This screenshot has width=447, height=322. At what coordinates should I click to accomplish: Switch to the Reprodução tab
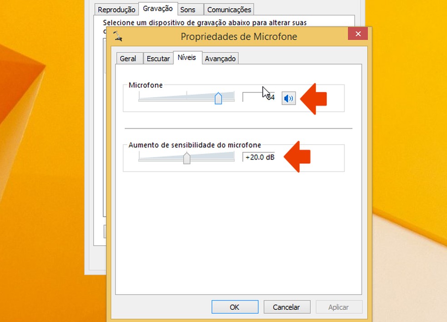coord(116,10)
